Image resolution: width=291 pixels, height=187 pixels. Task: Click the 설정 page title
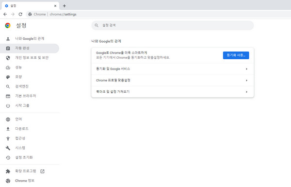[x=21, y=25]
